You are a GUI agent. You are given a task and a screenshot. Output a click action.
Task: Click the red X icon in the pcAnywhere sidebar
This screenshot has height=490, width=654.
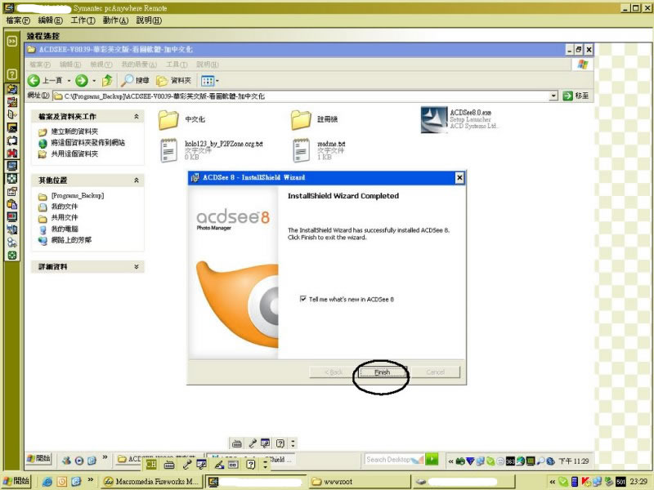tap(11, 153)
